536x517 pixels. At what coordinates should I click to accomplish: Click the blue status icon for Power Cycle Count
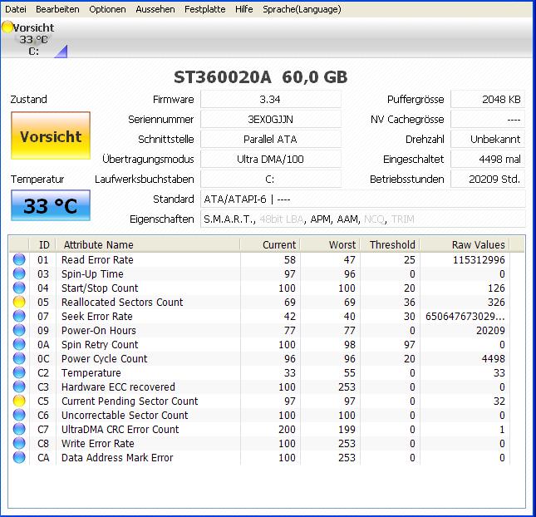[x=19, y=358]
